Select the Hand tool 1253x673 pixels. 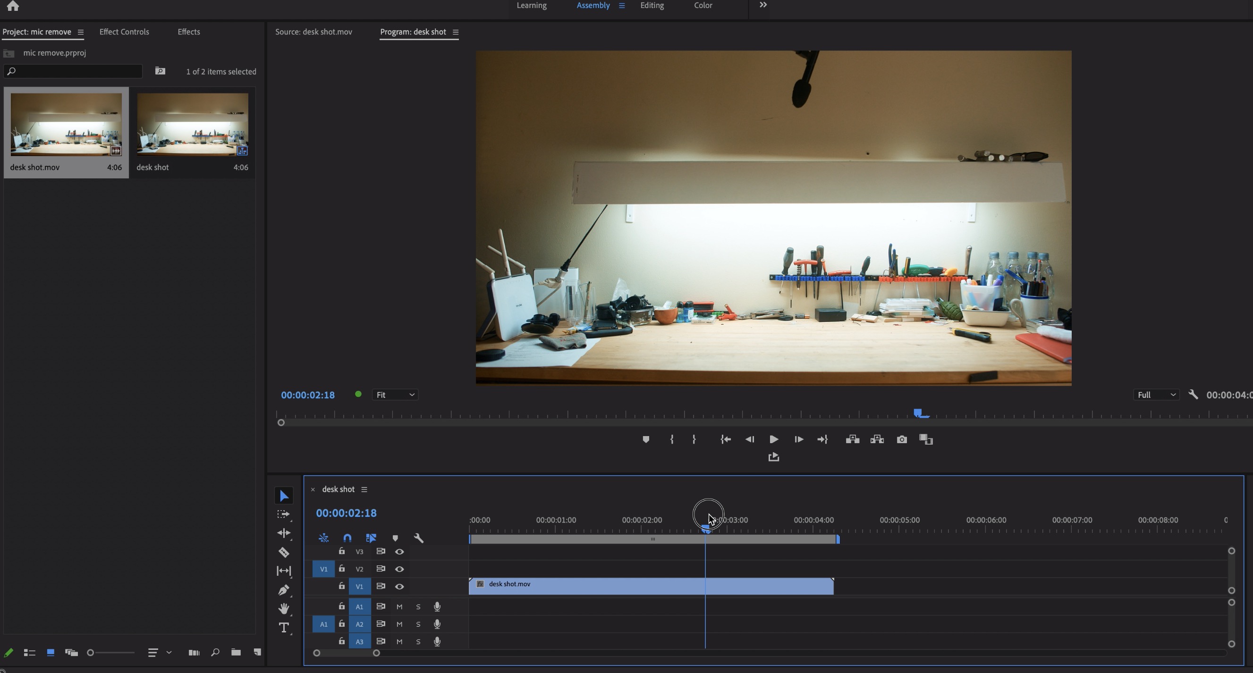tap(284, 609)
